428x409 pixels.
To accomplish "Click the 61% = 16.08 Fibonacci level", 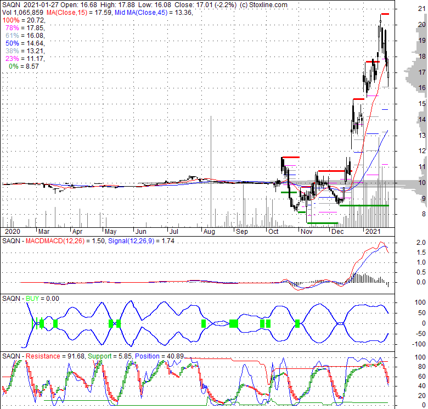I will pyautogui.click(x=25, y=36).
